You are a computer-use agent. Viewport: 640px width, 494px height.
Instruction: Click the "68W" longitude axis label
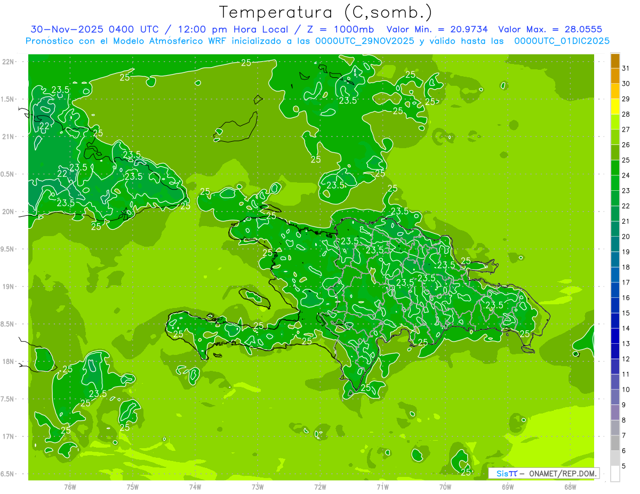(570, 487)
